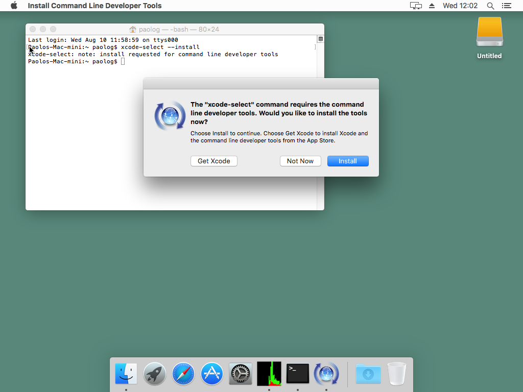This screenshot has width=523, height=392.
Task: Click the displays status icon in the menu bar
Action: (416, 6)
